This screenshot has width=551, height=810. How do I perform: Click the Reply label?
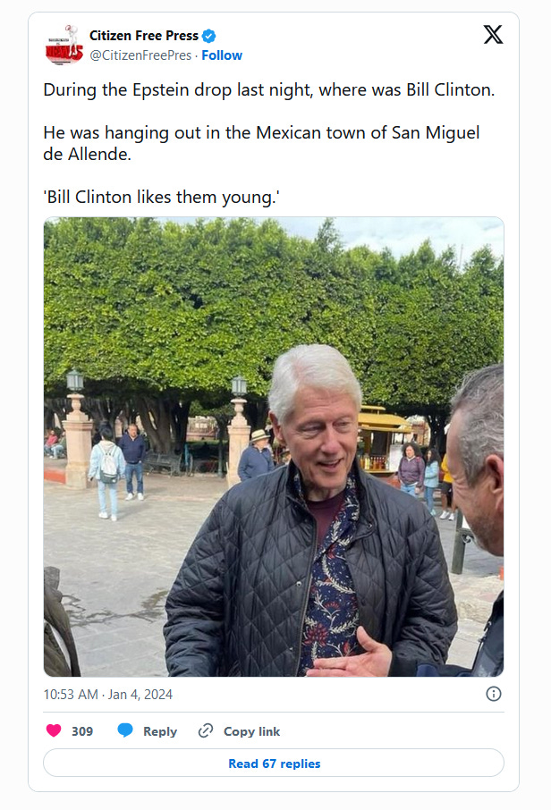pyautogui.click(x=160, y=731)
